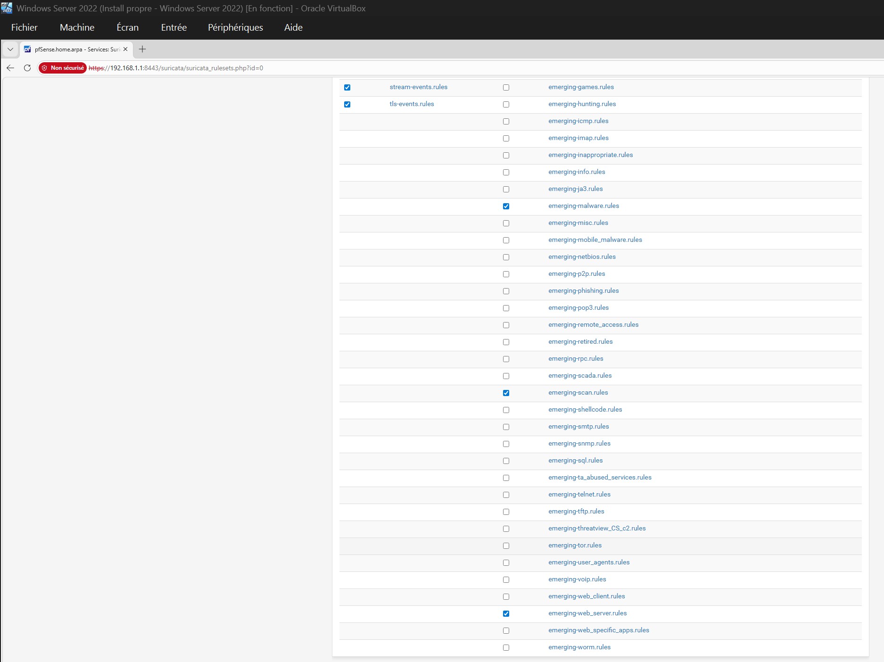
Task: Open the emerging-snmp.rules link
Action: click(x=579, y=443)
